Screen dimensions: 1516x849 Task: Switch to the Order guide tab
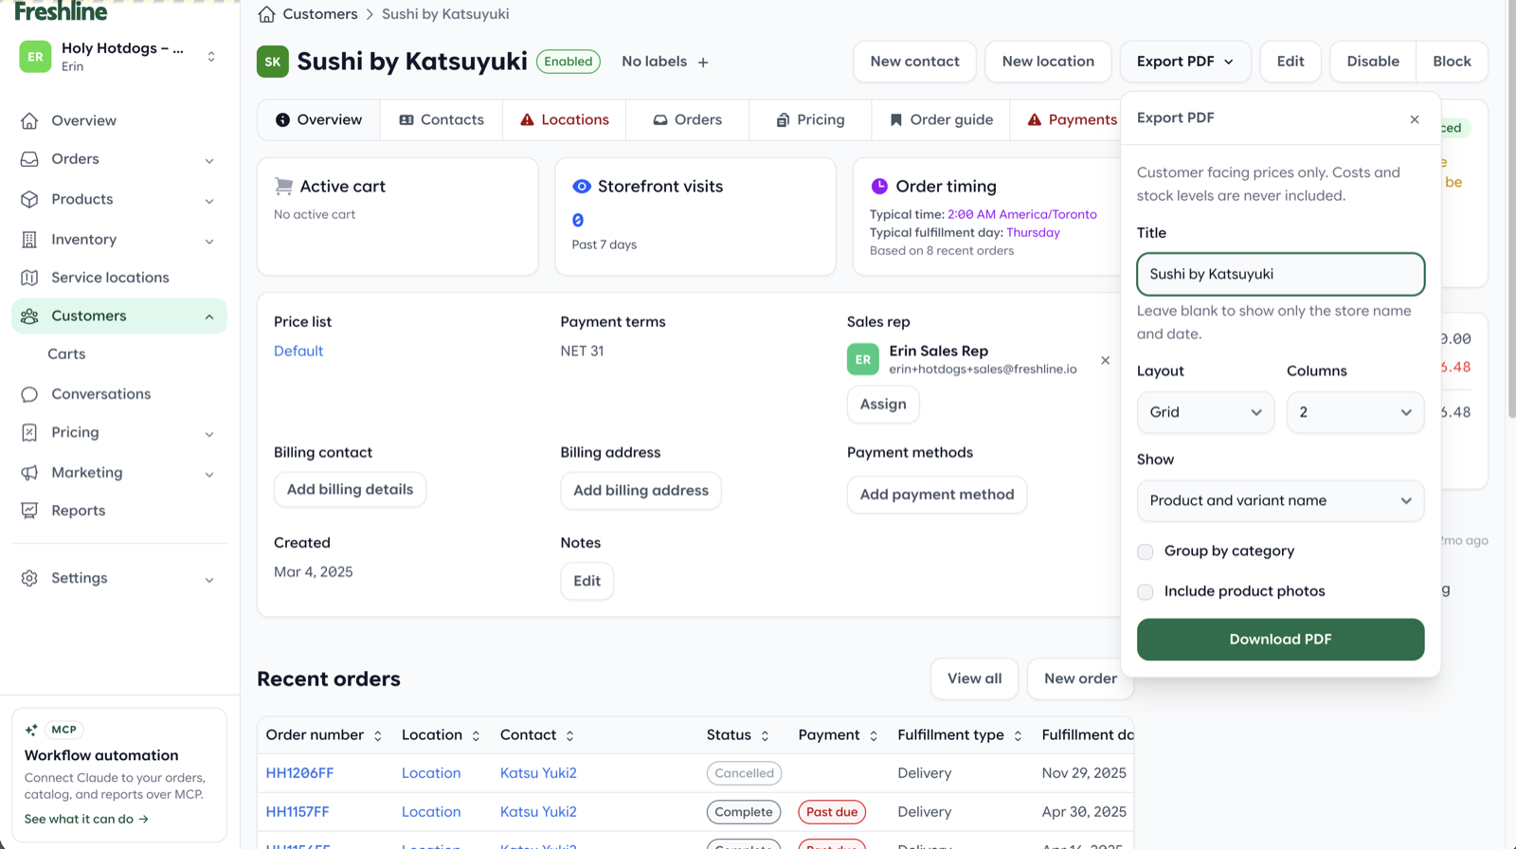[941, 120]
